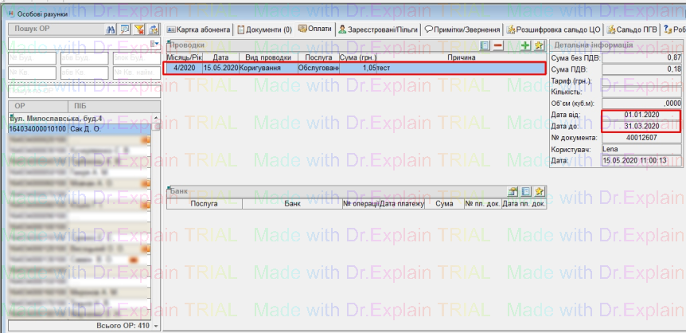Viewport: 686px width, 333px height.
Task: Click the green plus add icon in Проводки
Action: tap(525, 46)
